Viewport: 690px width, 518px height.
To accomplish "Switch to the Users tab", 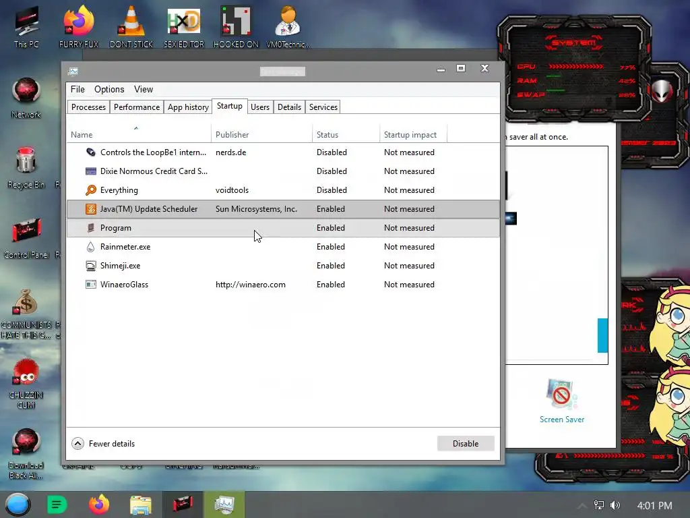I will (260, 107).
